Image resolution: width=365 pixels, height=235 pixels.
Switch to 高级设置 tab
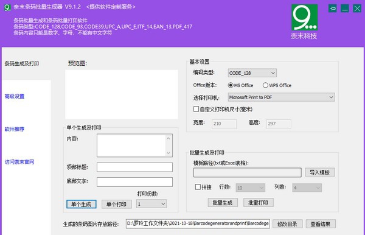coord(15,96)
